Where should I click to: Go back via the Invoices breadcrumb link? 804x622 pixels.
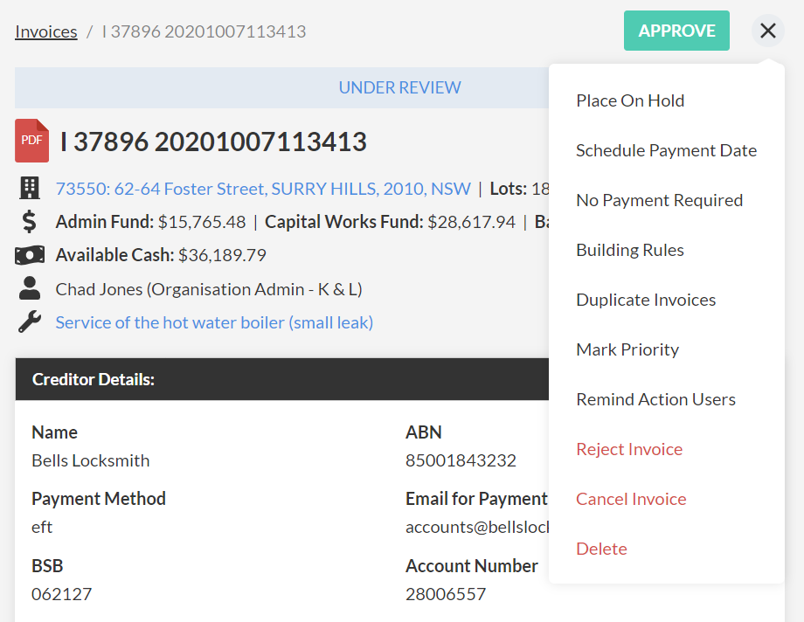[46, 31]
